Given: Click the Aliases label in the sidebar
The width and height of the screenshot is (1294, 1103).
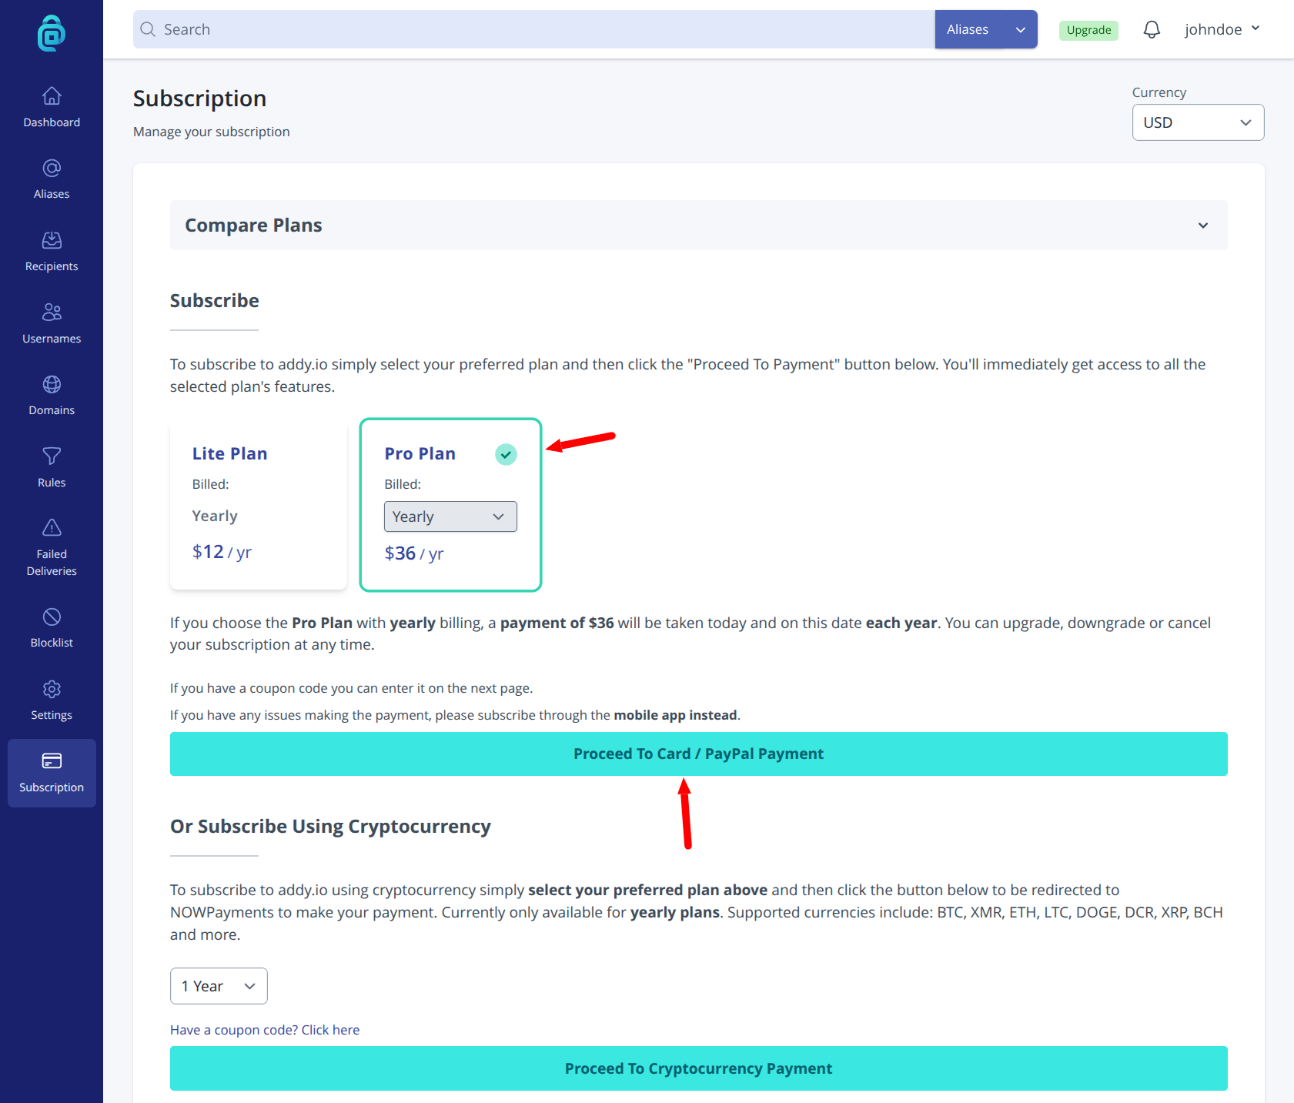Looking at the screenshot, I should 52,194.
